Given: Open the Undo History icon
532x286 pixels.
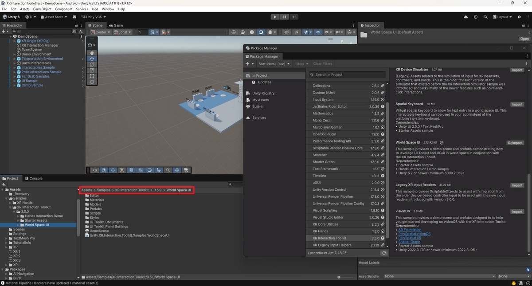Looking at the screenshot, I should [476, 17].
